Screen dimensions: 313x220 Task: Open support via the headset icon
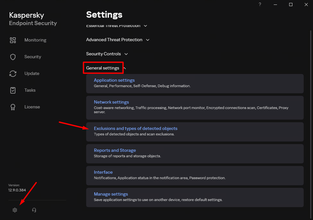[34, 210]
